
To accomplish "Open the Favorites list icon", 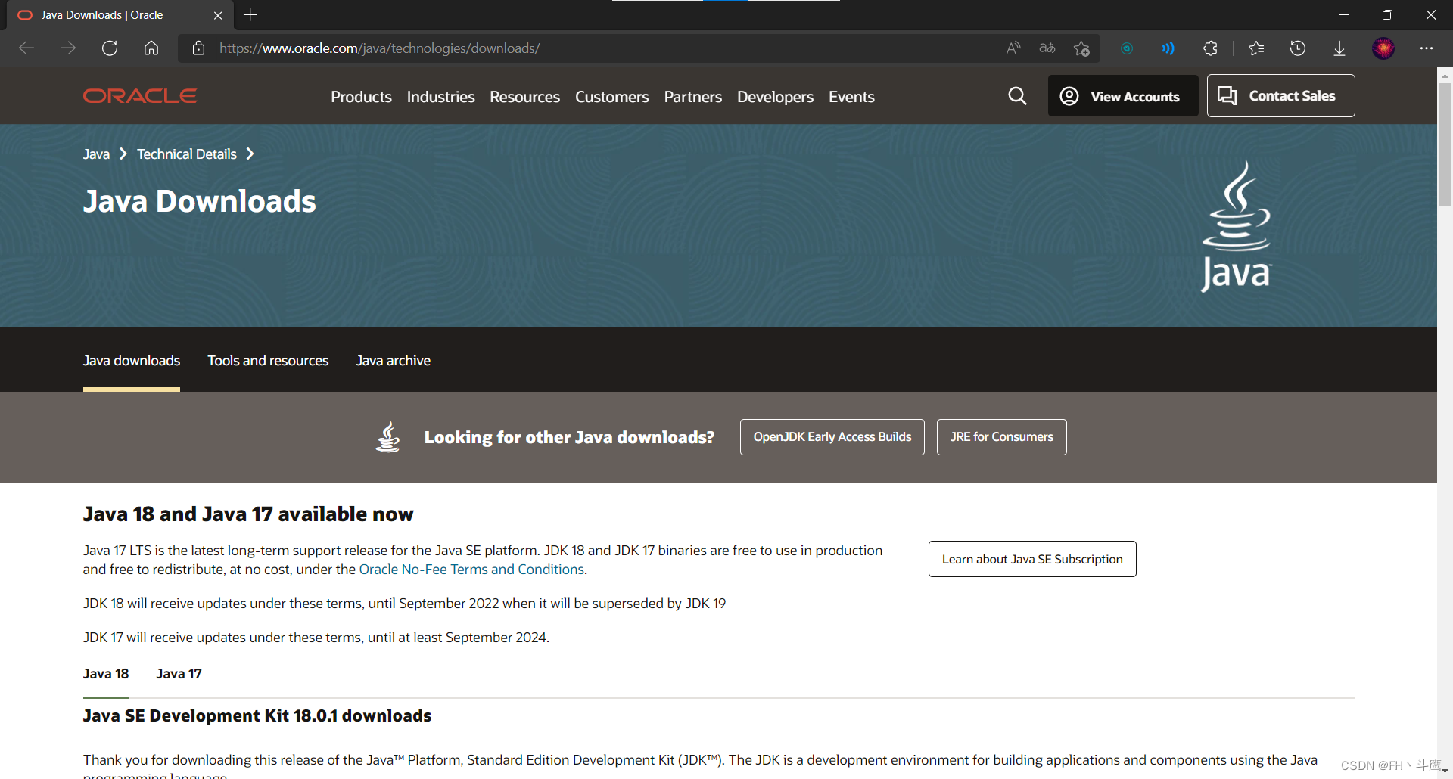I will [1256, 48].
